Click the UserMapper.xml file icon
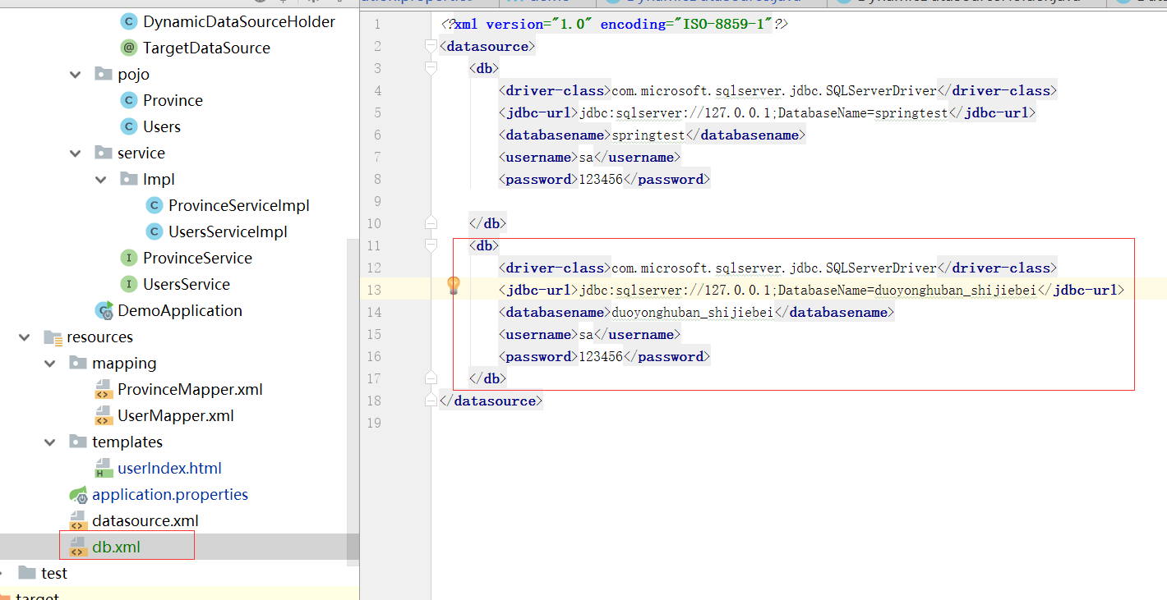The height and width of the screenshot is (600, 1167). [x=103, y=415]
